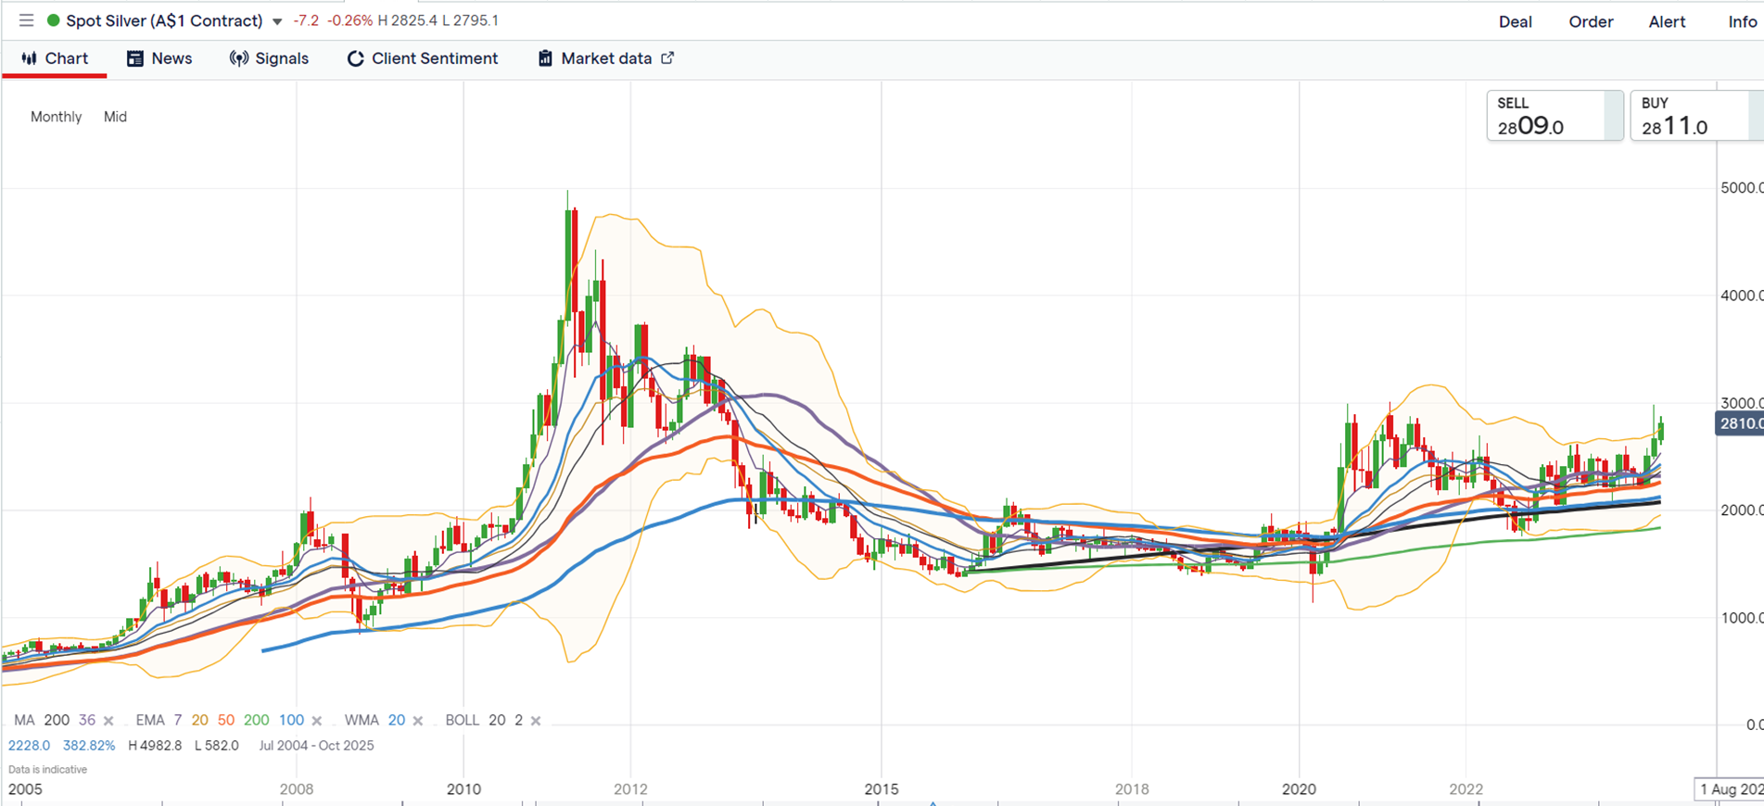Click the Deal button
1764x806 pixels.
(1516, 21)
